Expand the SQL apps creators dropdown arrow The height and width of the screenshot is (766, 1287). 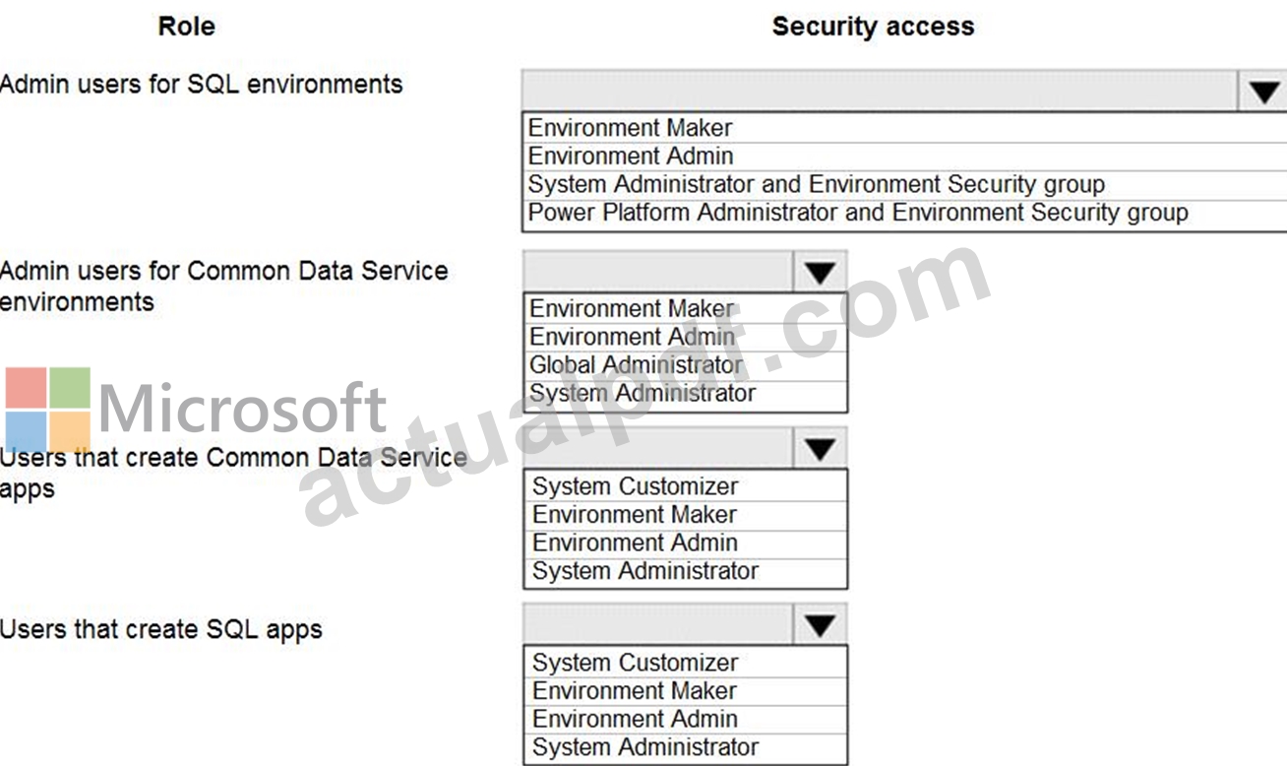820,625
